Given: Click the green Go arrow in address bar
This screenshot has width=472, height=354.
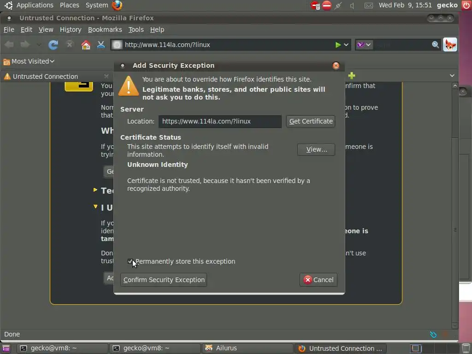Looking at the screenshot, I should [338, 45].
